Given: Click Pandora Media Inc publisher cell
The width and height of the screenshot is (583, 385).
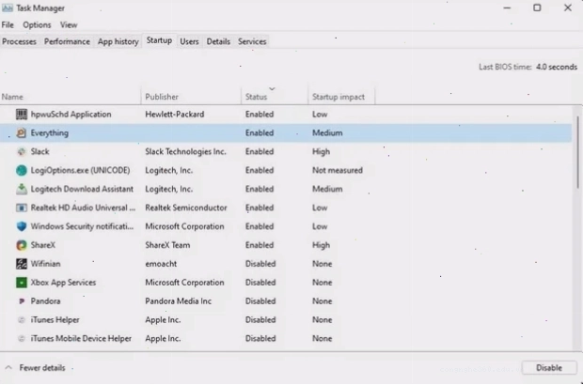Looking at the screenshot, I should pos(178,301).
